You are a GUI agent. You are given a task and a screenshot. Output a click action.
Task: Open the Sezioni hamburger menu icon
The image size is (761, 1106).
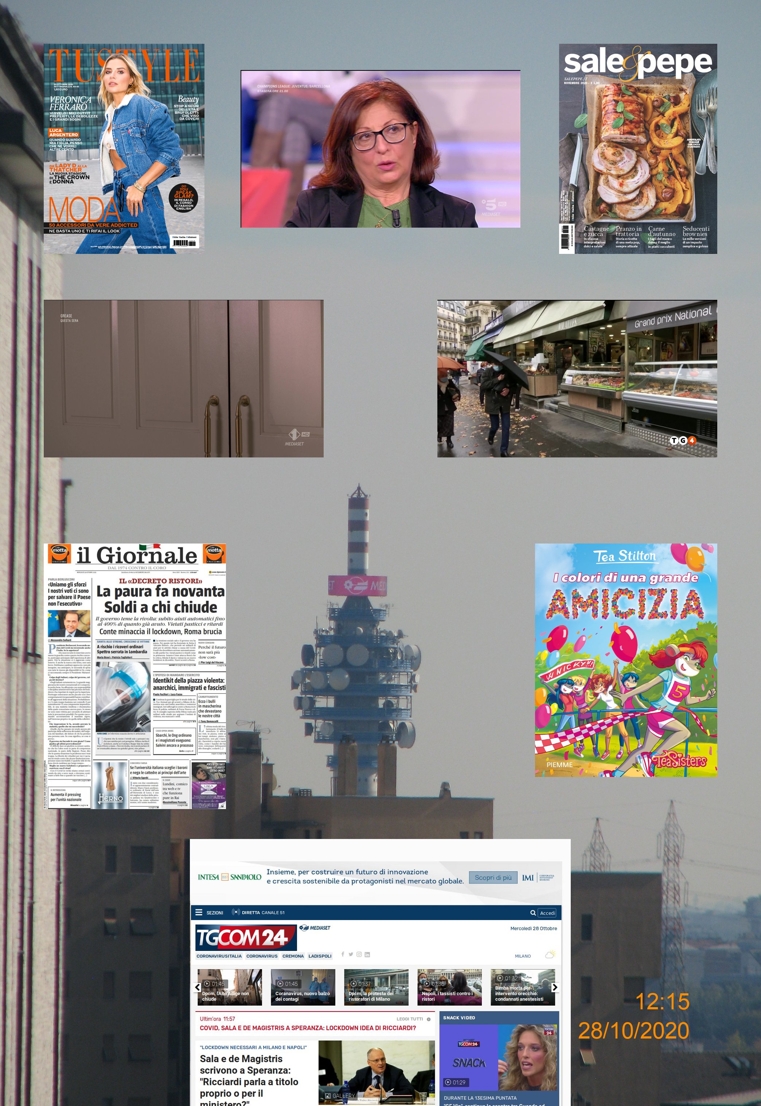[199, 912]
